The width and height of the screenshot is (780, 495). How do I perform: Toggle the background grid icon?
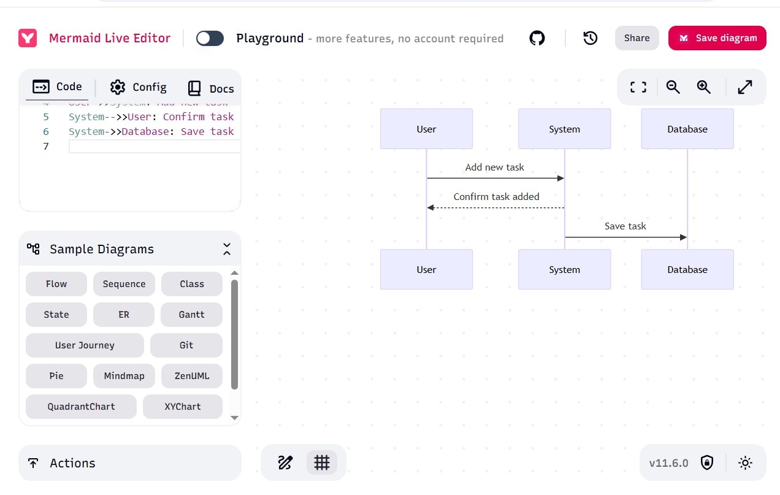pos(322,462)
